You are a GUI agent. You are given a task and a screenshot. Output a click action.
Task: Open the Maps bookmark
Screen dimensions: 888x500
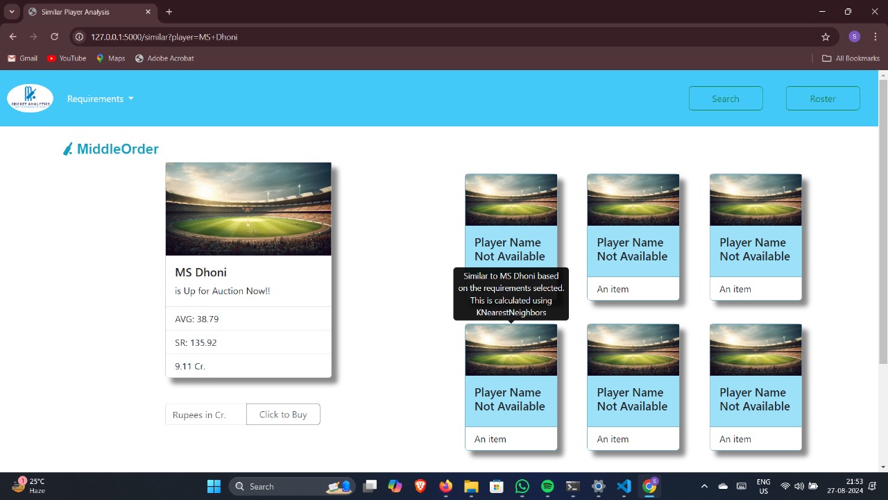click(x=110, y=58)
